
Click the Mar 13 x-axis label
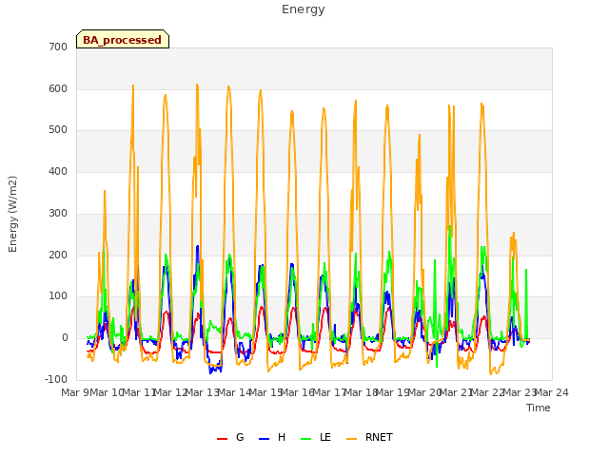202,392
